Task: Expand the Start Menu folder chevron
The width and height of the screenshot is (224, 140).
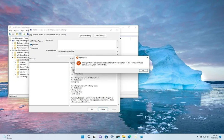Action: click(x=15, y=69)
